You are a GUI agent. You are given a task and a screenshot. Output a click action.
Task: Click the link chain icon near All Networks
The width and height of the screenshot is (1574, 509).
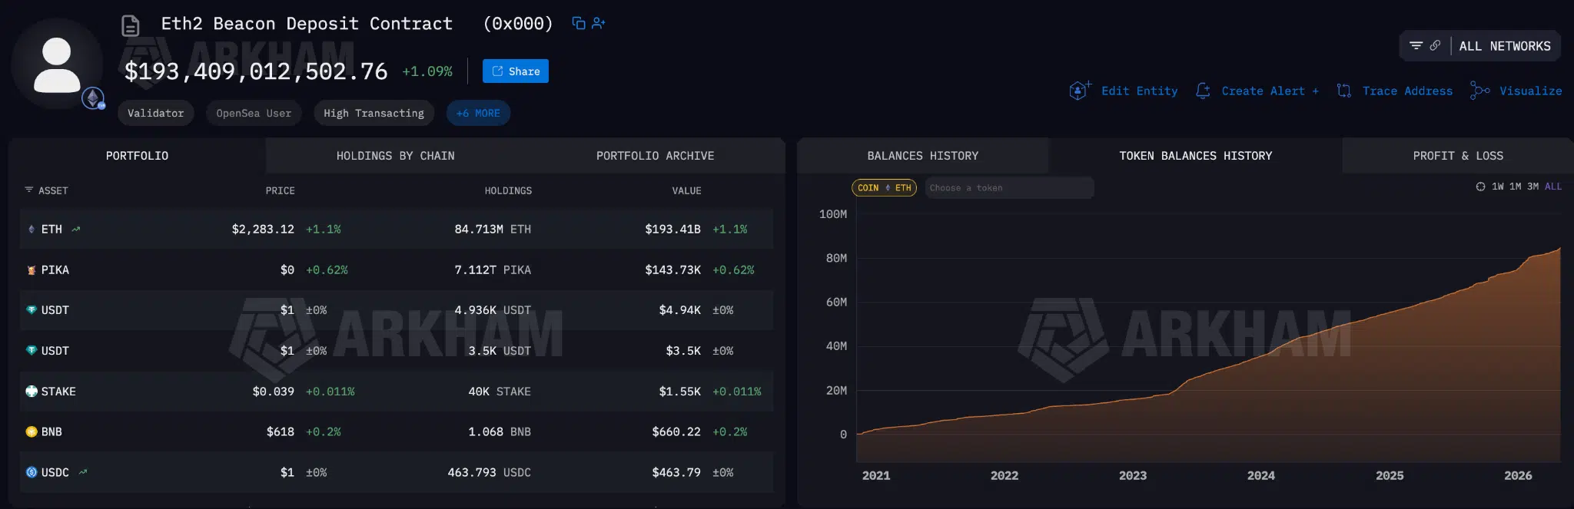[1435, 46]
